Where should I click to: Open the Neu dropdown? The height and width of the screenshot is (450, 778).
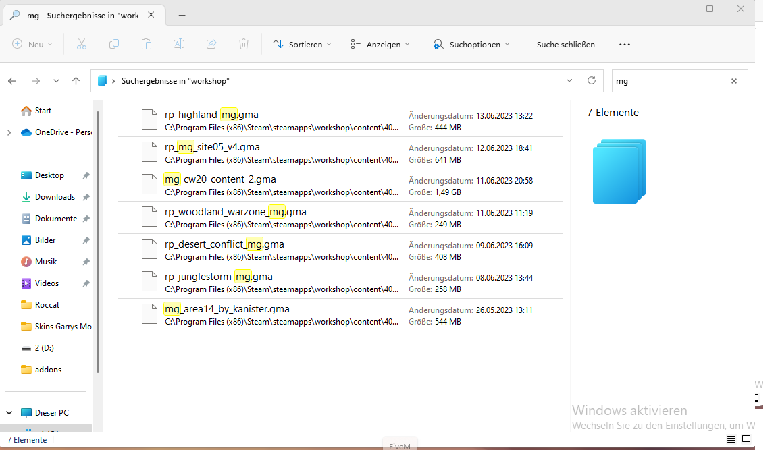pyautogui.click(x=32, y=44)
